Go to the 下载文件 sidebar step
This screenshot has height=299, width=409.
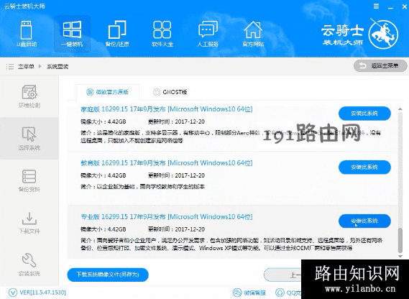(x=29, y=223)
